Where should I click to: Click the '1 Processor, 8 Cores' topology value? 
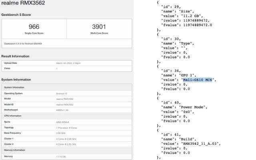tap(66, 128)
